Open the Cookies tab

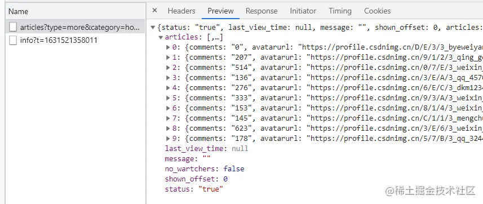tap(378, 11)
